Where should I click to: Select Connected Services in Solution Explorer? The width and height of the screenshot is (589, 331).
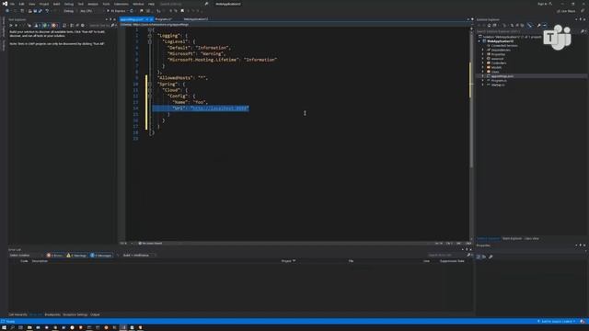pyautogui.click(x=504, y=46)
